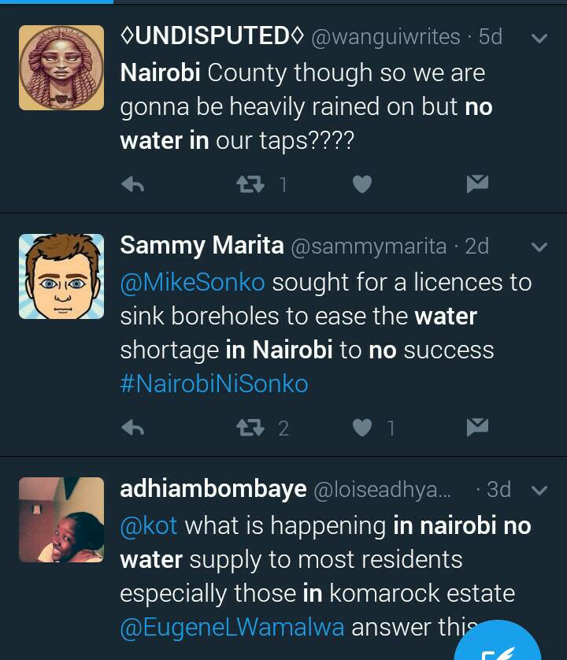Tap the compose new tweet floating button

pyautogui.click(x=499, y=647)
